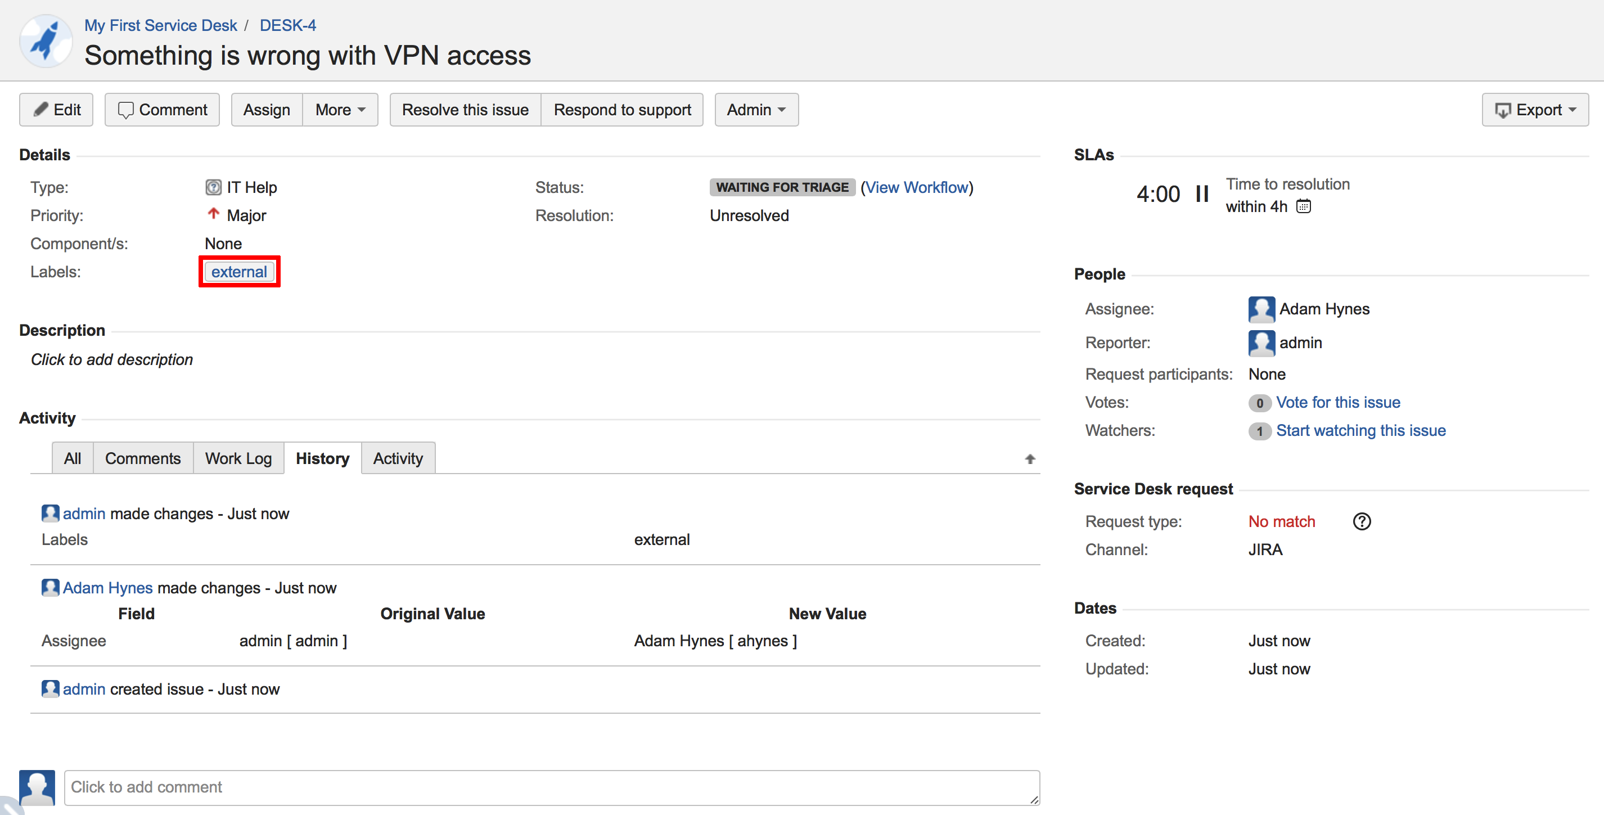1604x815 pixels.
Task: Click the add comment input field
Action: (552, 787)
